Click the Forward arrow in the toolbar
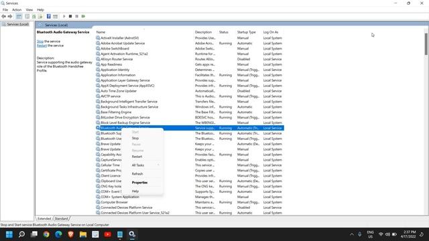The height and width of the screenshot is (241, 429). tap(10, 16)
